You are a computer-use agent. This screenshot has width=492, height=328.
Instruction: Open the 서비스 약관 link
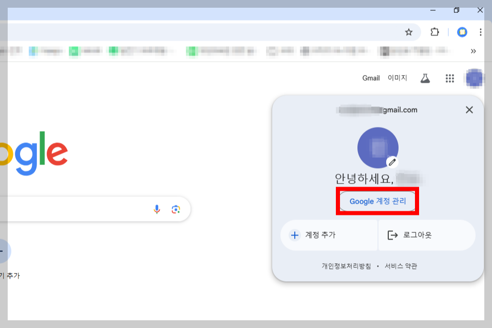(401, 266)
